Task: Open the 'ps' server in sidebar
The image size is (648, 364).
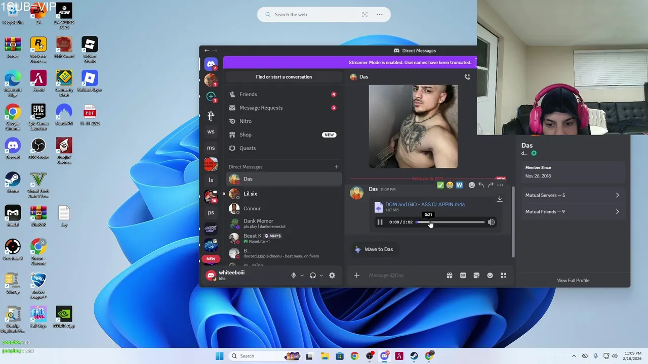Action: point(211,212)
